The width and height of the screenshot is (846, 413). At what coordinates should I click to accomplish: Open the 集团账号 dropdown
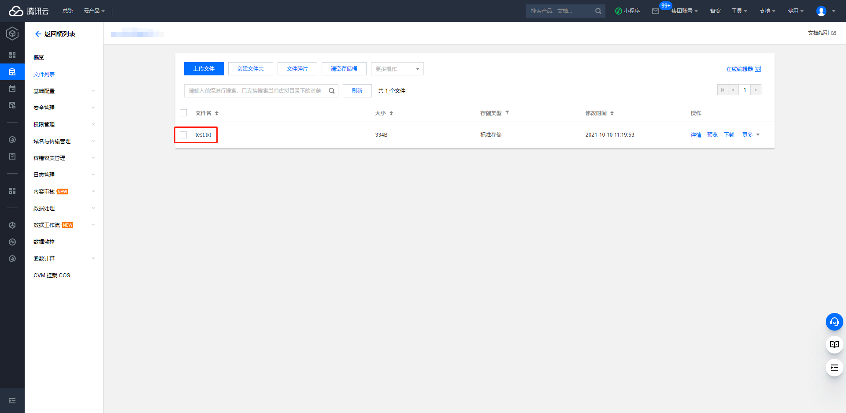[x=685, y=11]
